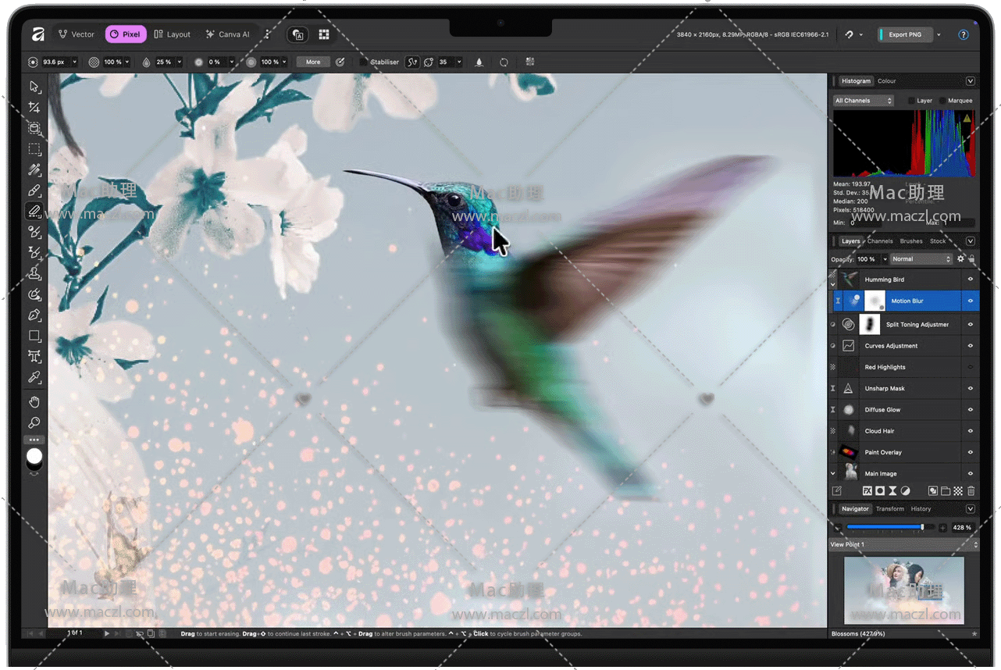Open the Brushes tab
The image size is (1001, 670).
(x=911, y=241)
